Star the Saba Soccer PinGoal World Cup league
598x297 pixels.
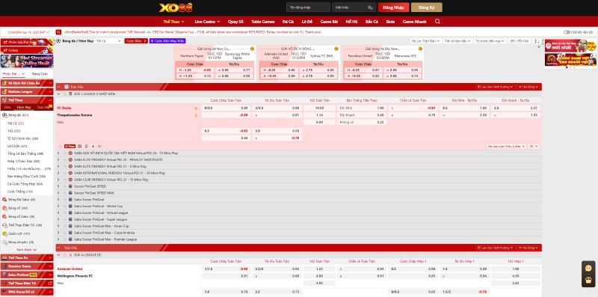(64, 206)
